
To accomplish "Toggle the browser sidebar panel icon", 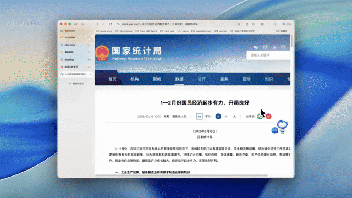I will point(76,24).
